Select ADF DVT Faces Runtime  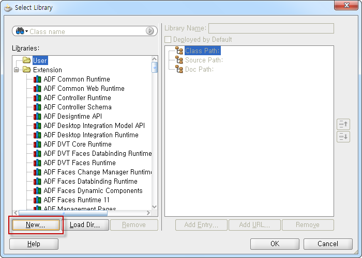[80, 163]
